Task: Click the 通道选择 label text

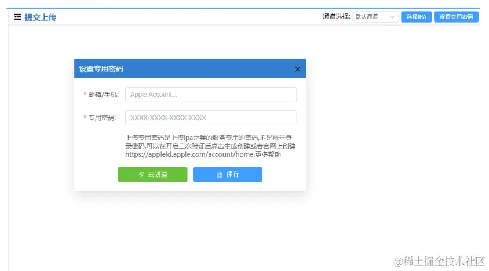Action: click(336, 17)
